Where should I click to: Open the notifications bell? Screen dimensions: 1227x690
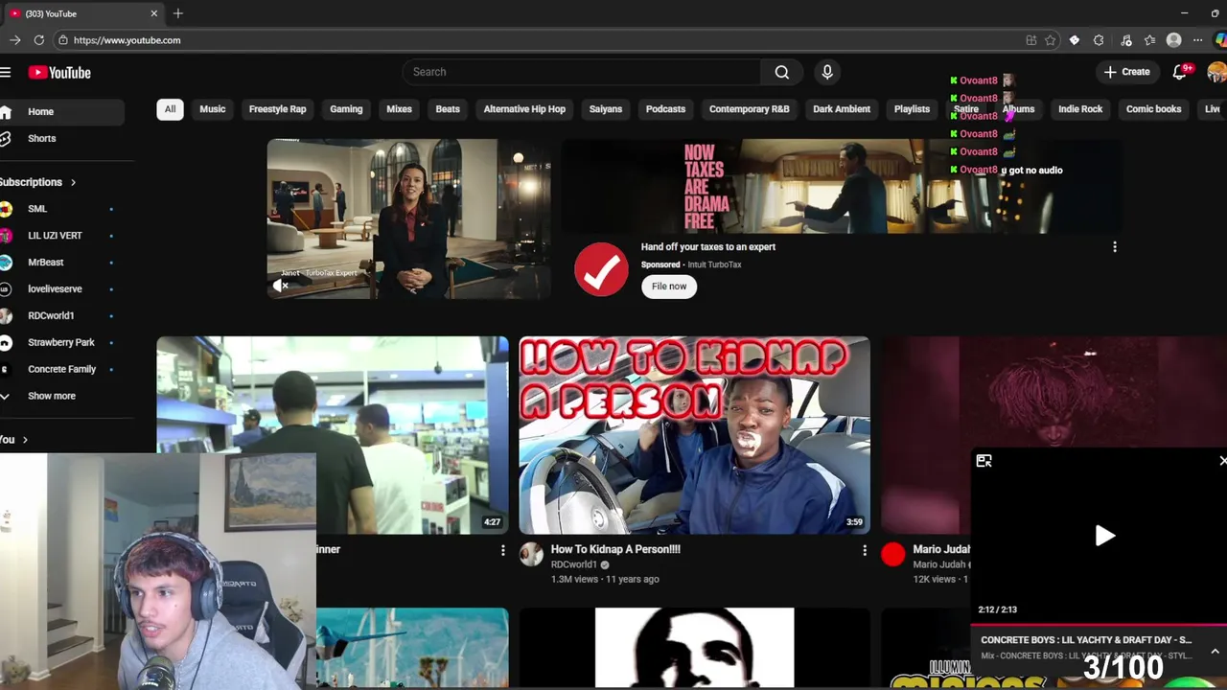pos(1180,72)
